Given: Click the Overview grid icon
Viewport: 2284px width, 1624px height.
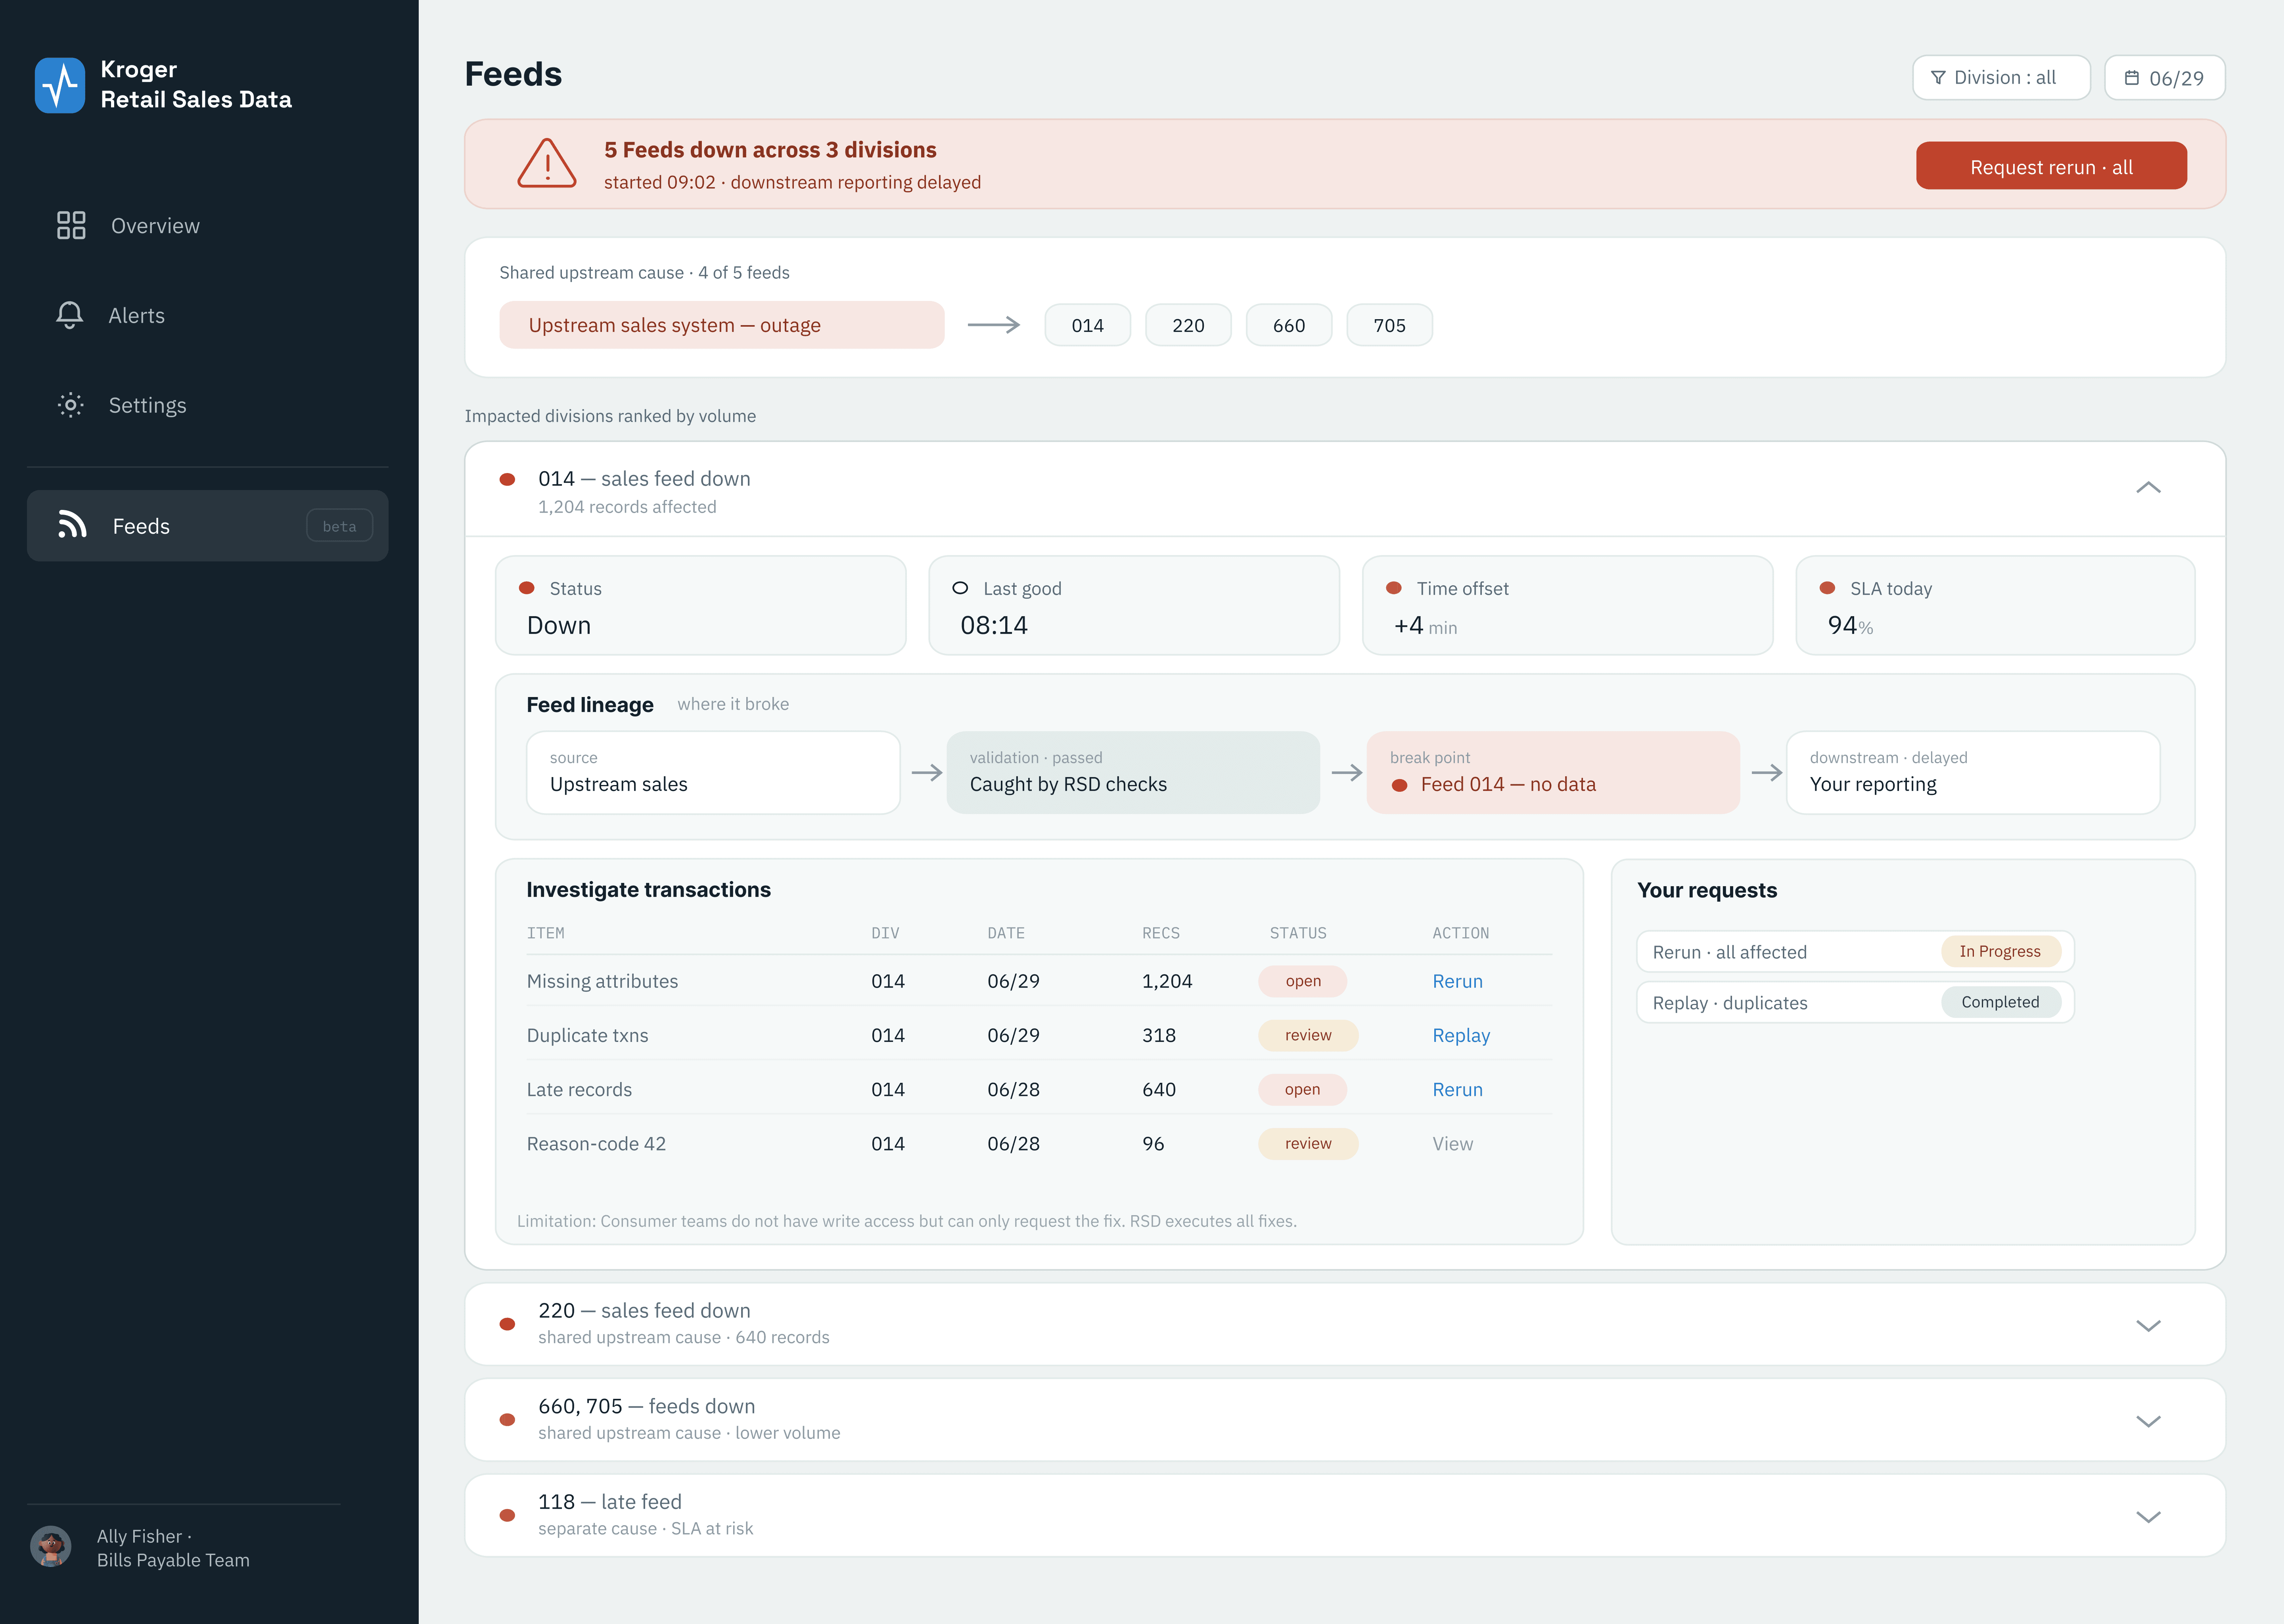Looking at the screenshot, I should tap(71, 225).
